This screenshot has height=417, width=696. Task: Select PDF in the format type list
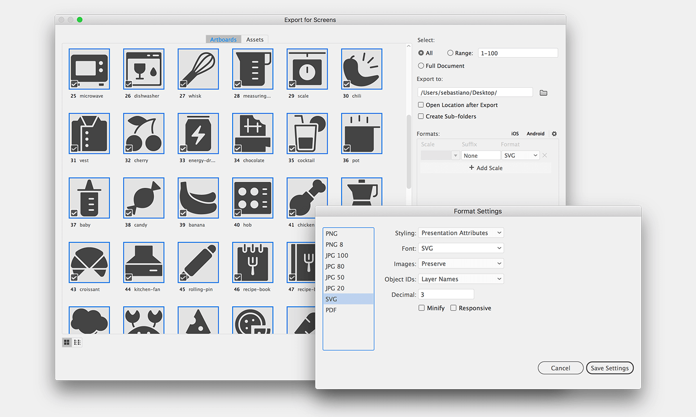332,310
